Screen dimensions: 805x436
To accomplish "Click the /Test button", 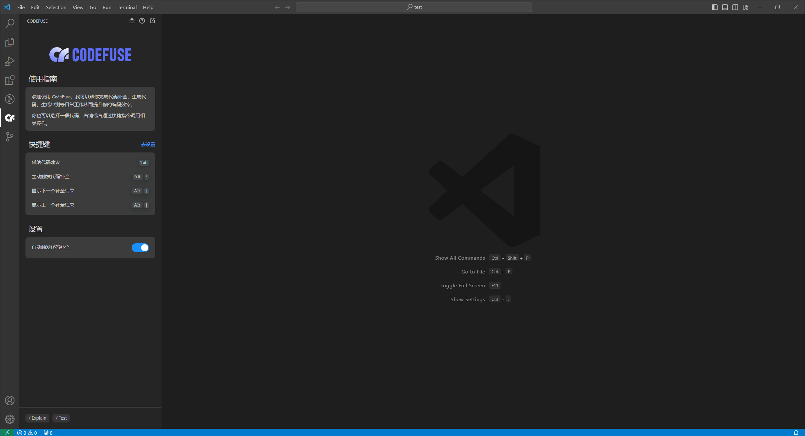I will pyautogui.click(x=61, y=418).
